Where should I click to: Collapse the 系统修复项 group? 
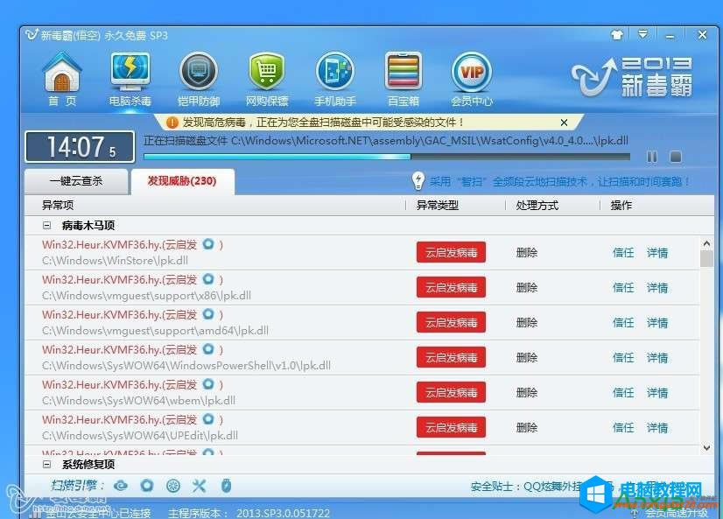(46, 464)
